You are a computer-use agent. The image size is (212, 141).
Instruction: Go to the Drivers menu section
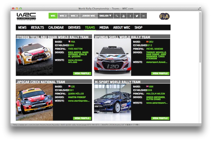tap(74, 28)
